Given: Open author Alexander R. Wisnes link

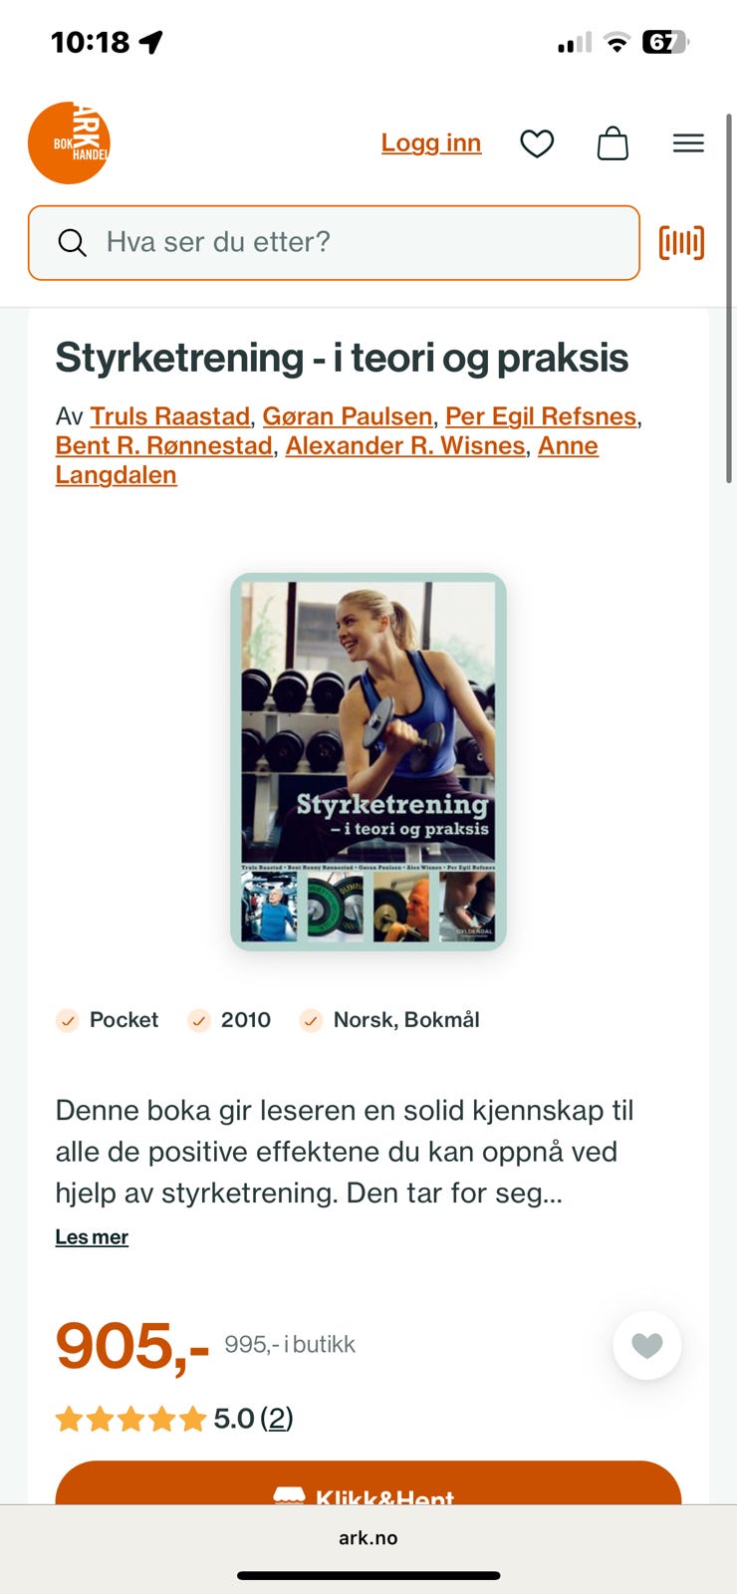Looking at the screenshot, I should coord(405,445).
